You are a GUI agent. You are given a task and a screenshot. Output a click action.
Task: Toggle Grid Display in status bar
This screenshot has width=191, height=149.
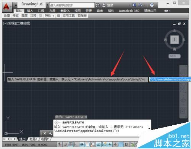pyautogui.click(x=71, y=144)
